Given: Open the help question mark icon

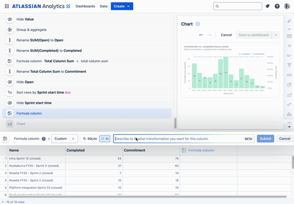Looking at the screenshot, I should tap(277, 6).
